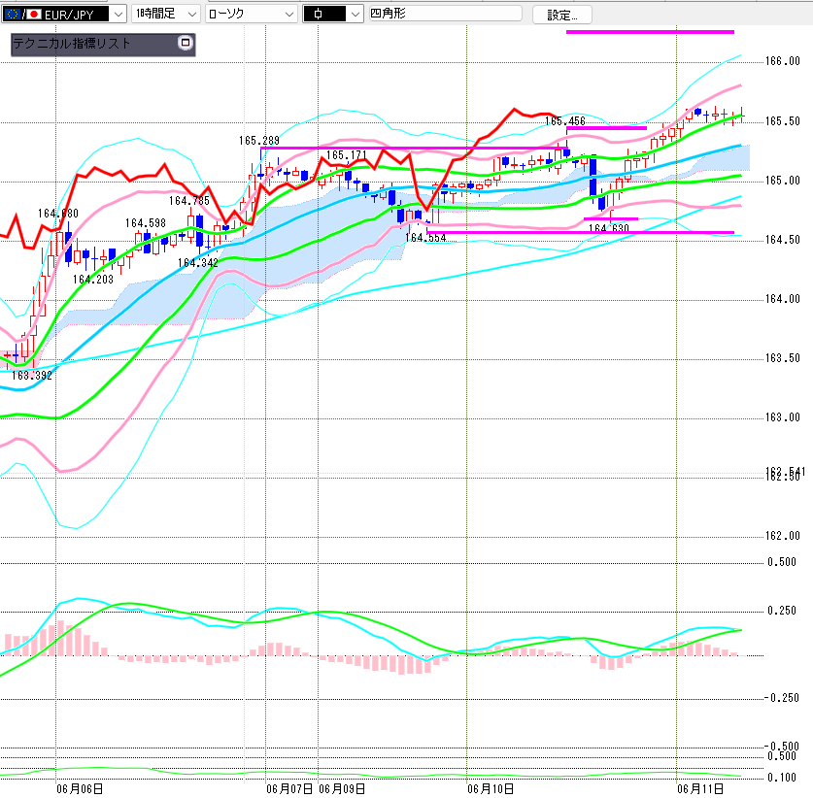Click the 06月06日 date axis label
The width and height of the screenshot is (813, 798).
coord(80,788)
